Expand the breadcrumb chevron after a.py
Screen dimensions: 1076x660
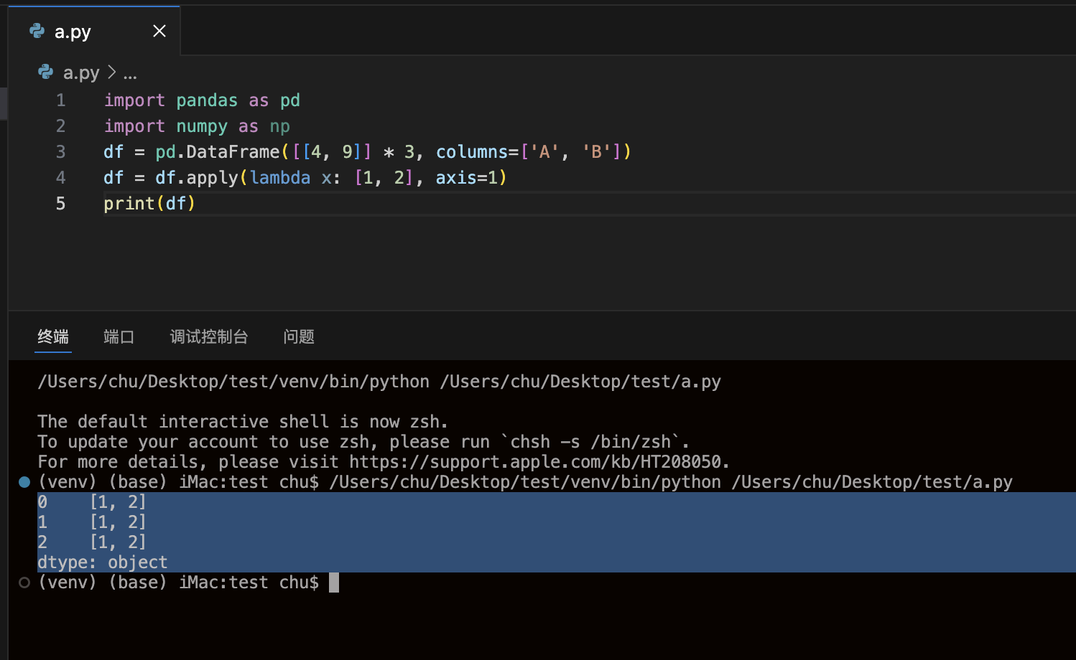pyautogui.click(x=112, y=72)
